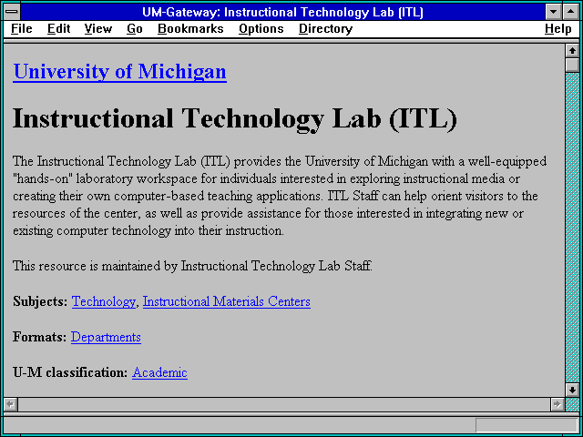Screen dimensions: 583x437
Task: Open the Departments format link
Action: point(106,337)
